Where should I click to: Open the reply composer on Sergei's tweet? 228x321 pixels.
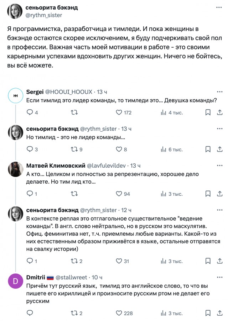[29, 112]
